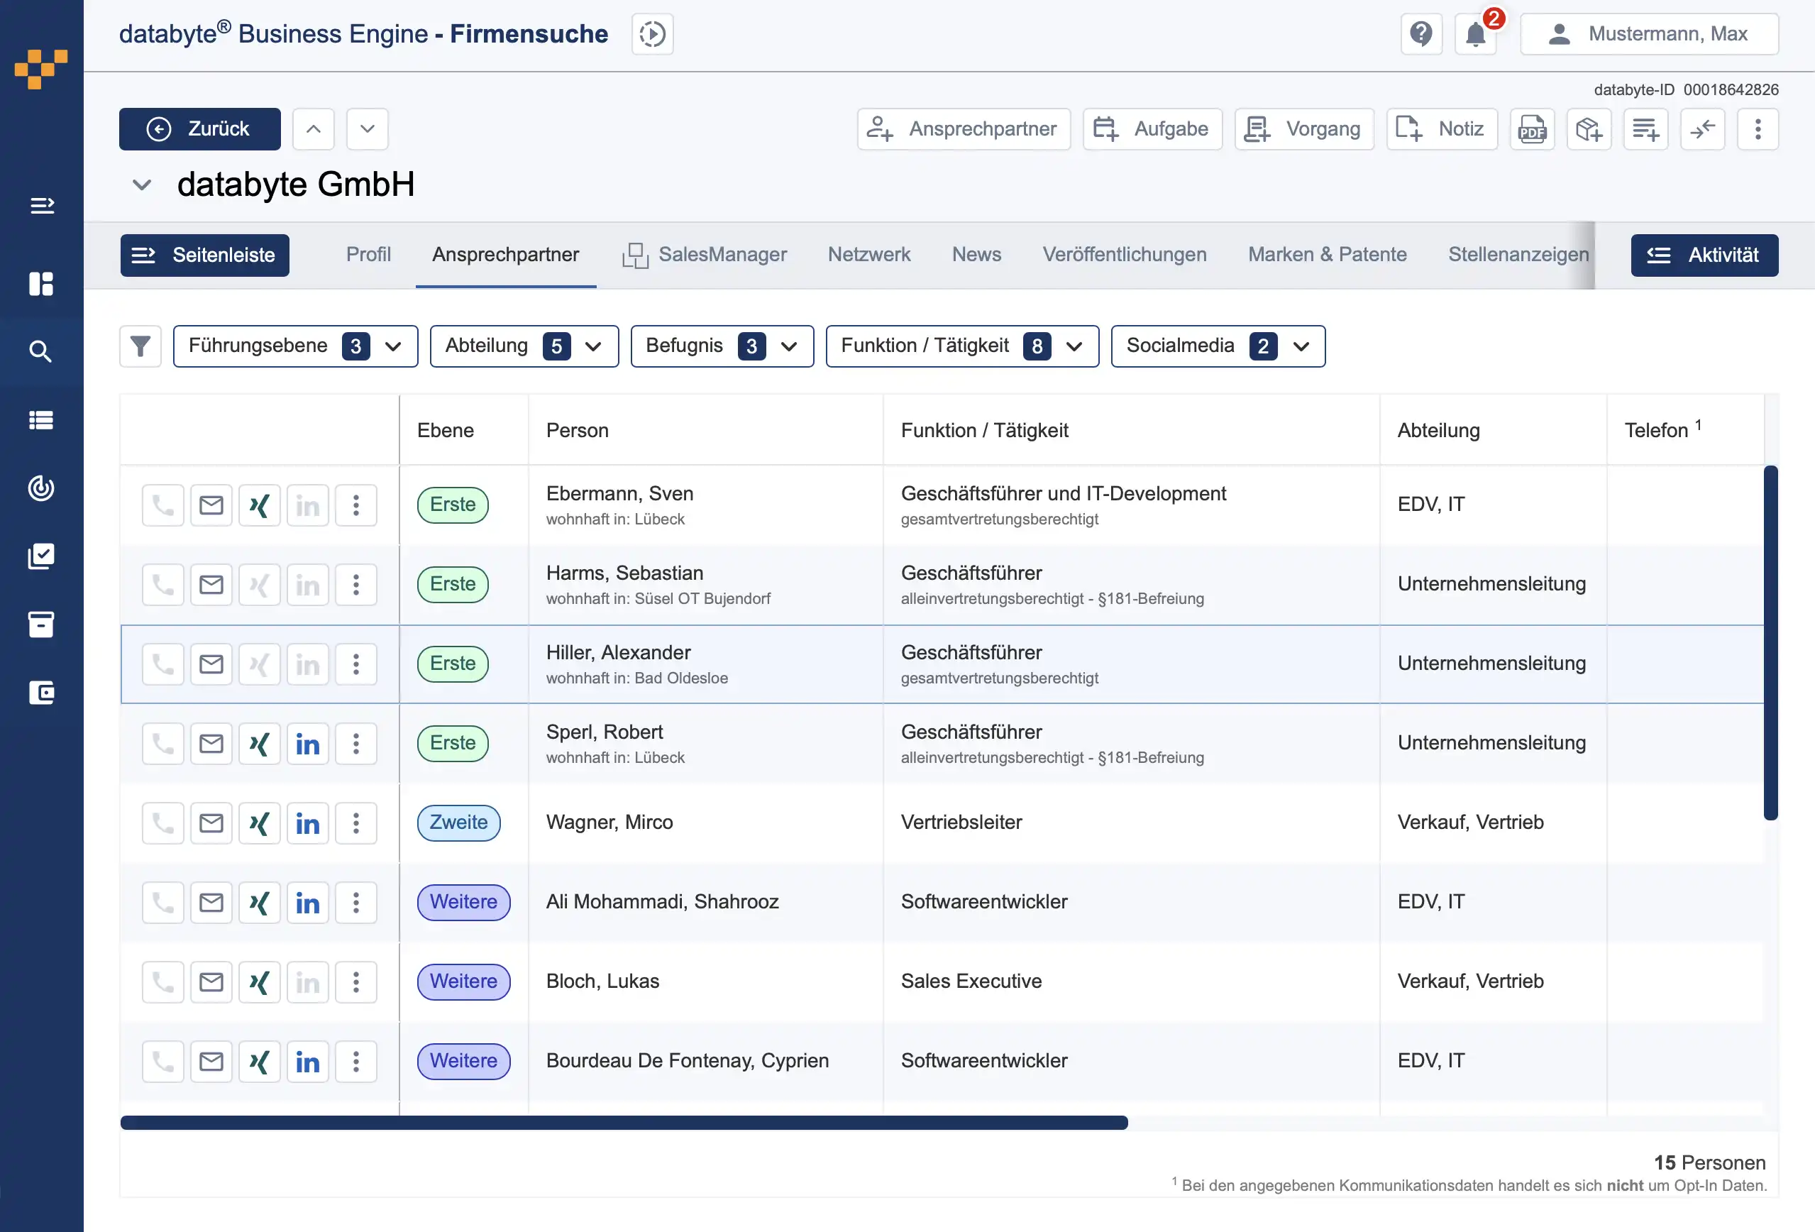
Task: Add a new Ansprechpartner
Action: pos(964,129)
